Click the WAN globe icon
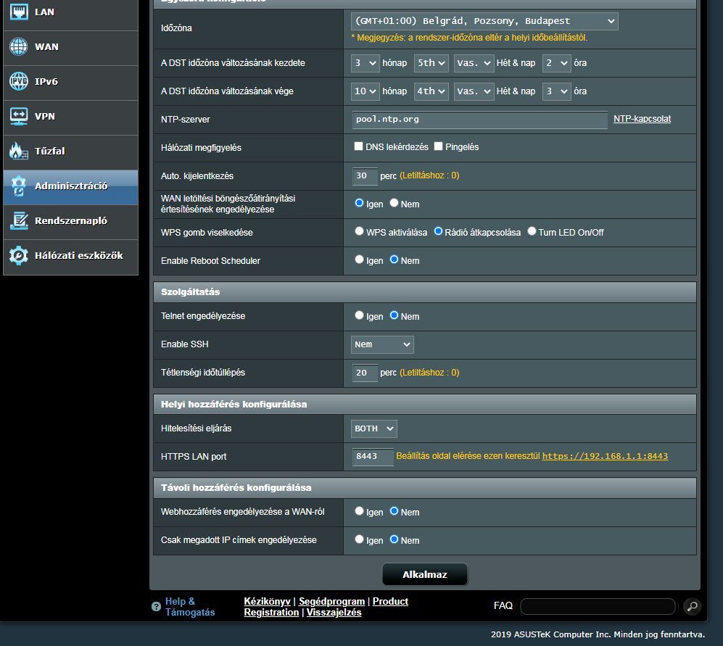 (x=18, y=46)
